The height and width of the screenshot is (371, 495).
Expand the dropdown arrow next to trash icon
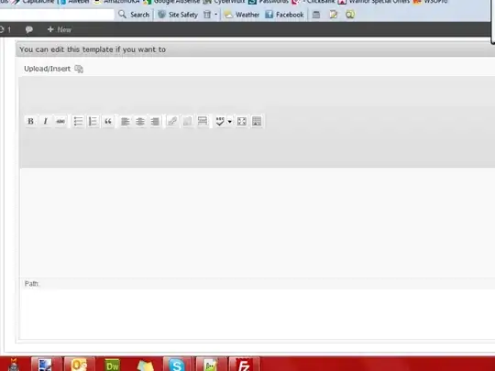tap(216, 15)
